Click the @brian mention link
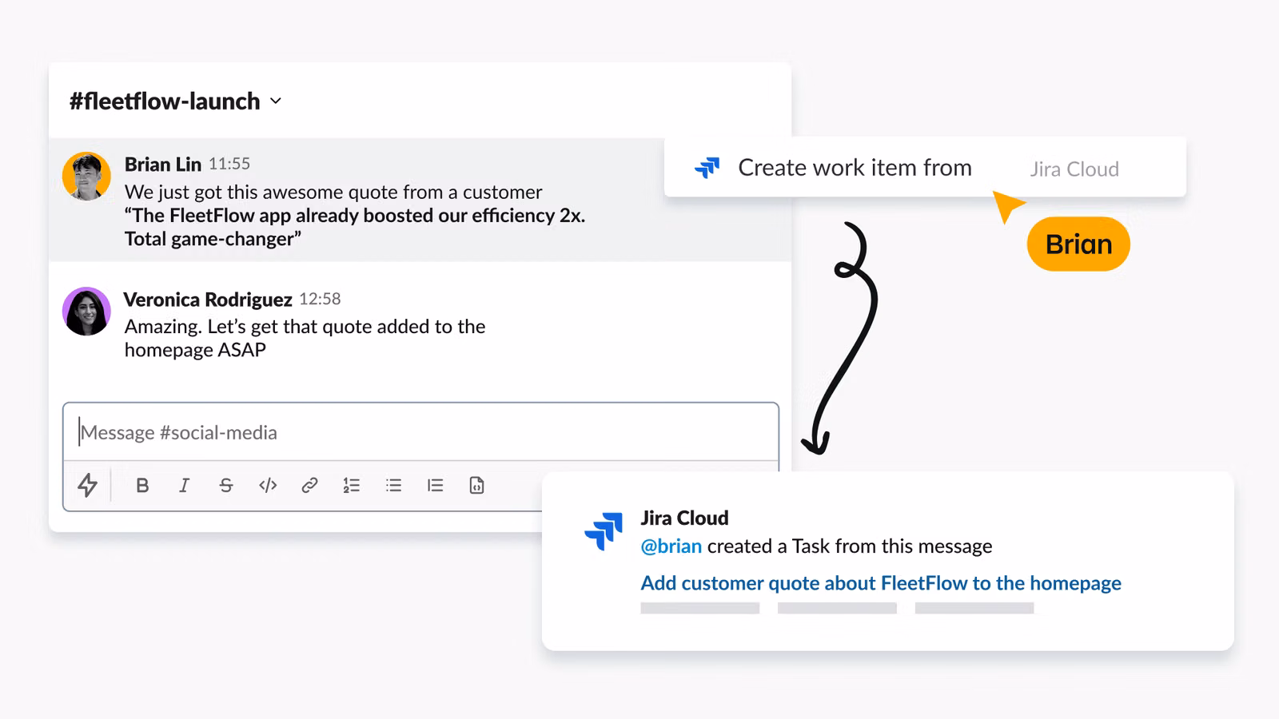This screenshot has height=719, width=1279. coord(670,546)
